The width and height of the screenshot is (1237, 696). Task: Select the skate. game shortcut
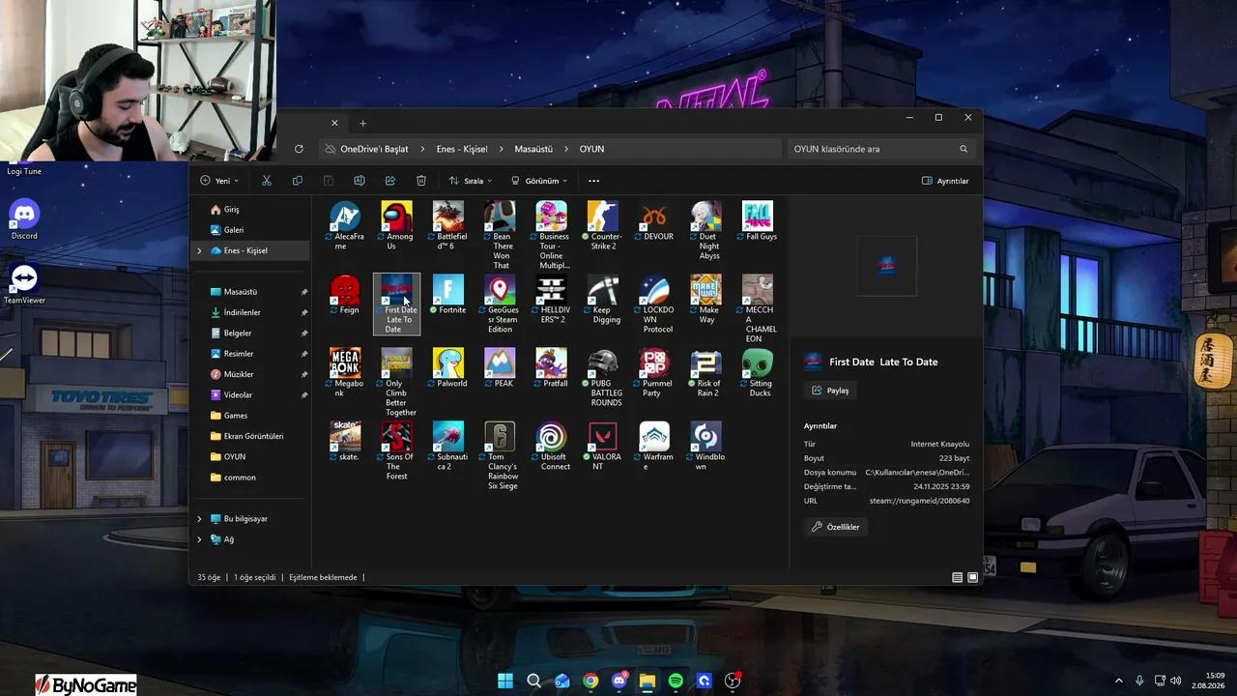[345, 442]
